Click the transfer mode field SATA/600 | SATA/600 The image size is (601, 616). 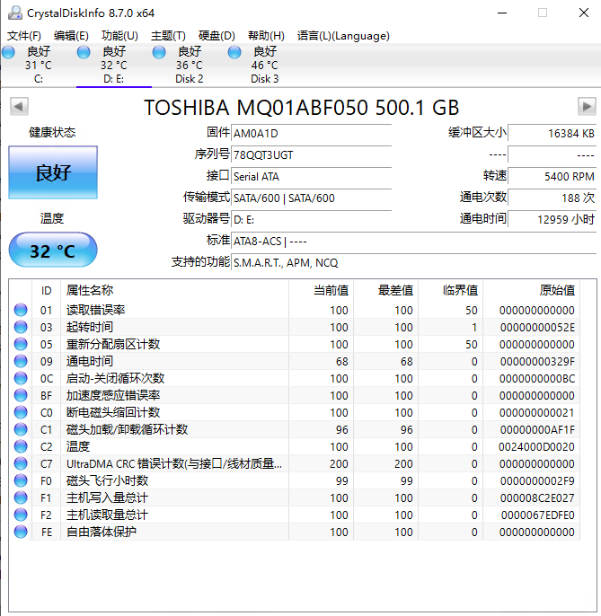pos(312,198)
